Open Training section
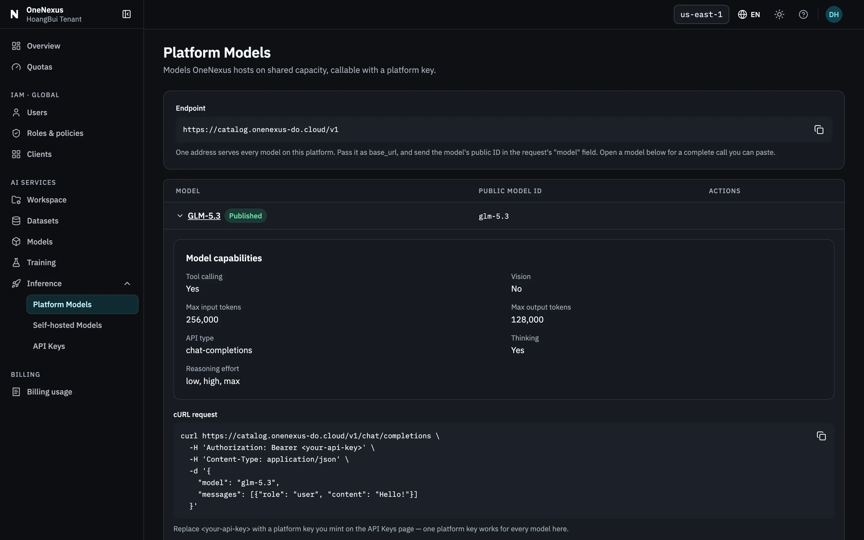Screen dimensions: 864x540 [x=41, y=262]
